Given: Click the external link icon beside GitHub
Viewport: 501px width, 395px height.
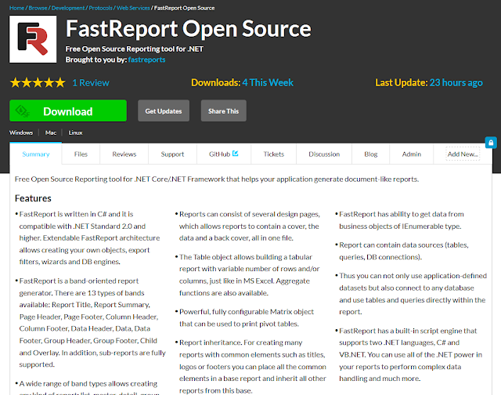Looking at the screenshot, I should 235,154.
